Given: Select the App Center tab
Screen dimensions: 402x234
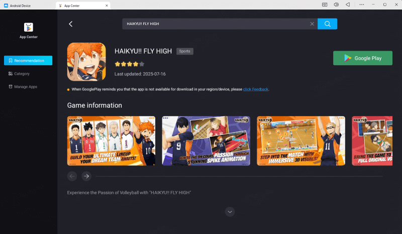Looking at the screenshot, I should [x=82, y=6].
